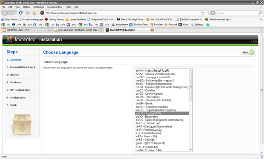Click the Joomla! logo in the header

21,40
